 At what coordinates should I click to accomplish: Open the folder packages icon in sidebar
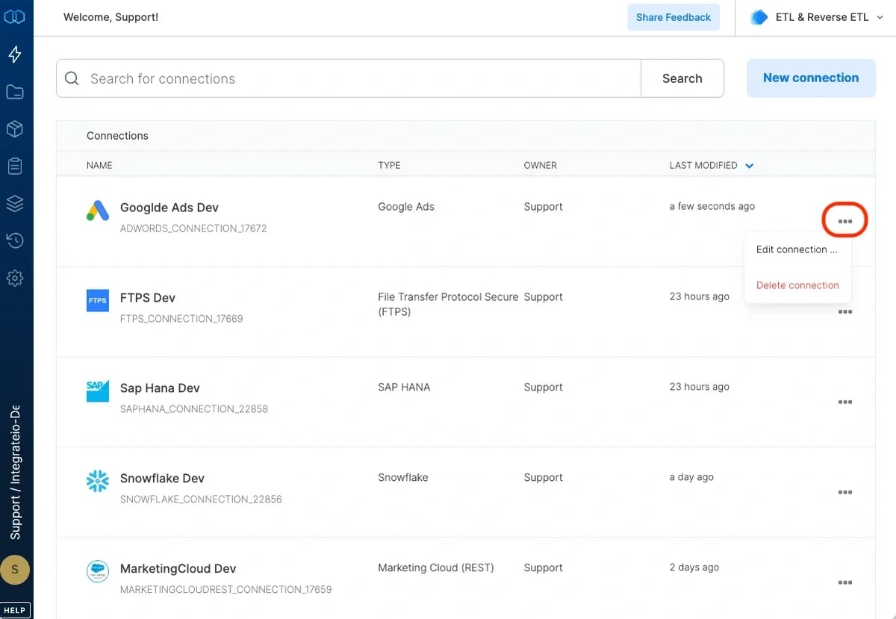point(16,91)
